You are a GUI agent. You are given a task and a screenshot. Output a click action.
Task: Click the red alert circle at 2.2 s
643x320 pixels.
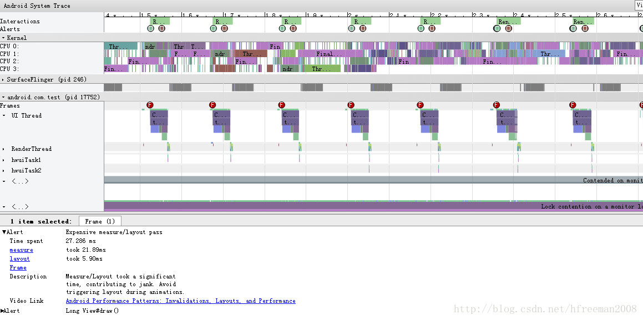pos(432,28)
